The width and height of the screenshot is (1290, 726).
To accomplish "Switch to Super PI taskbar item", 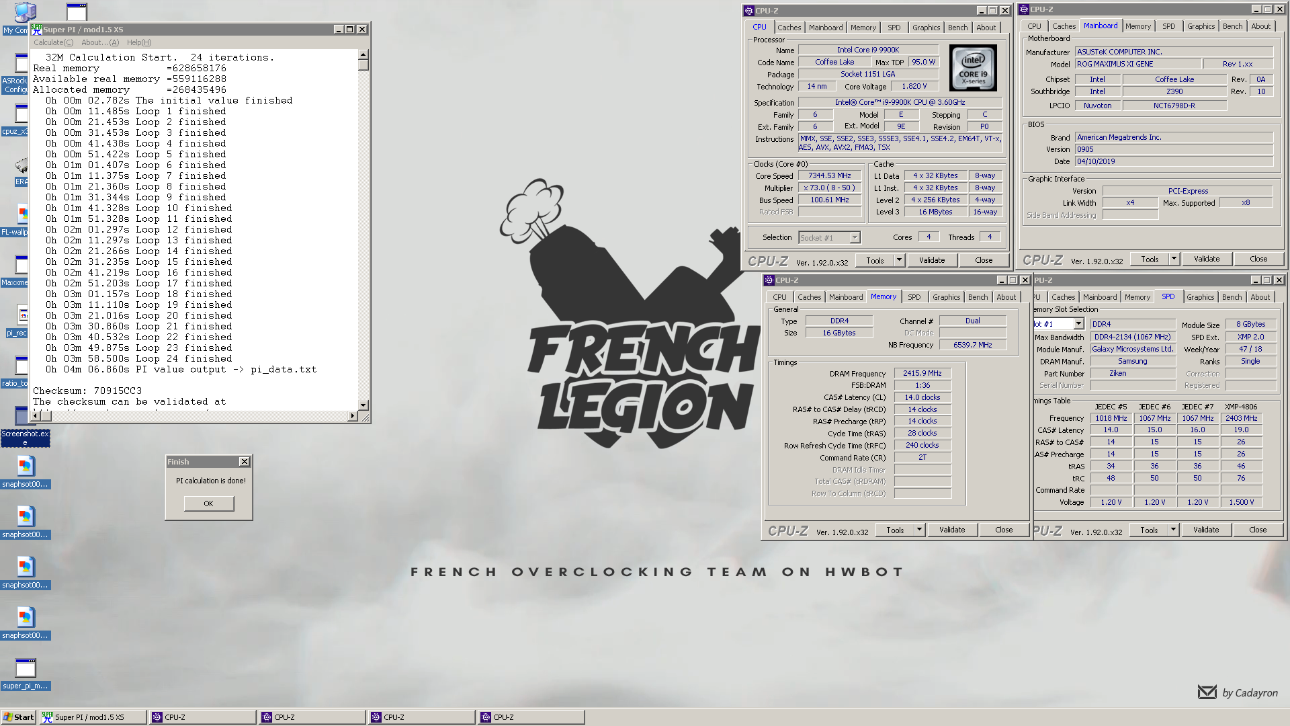I will 92,717.
